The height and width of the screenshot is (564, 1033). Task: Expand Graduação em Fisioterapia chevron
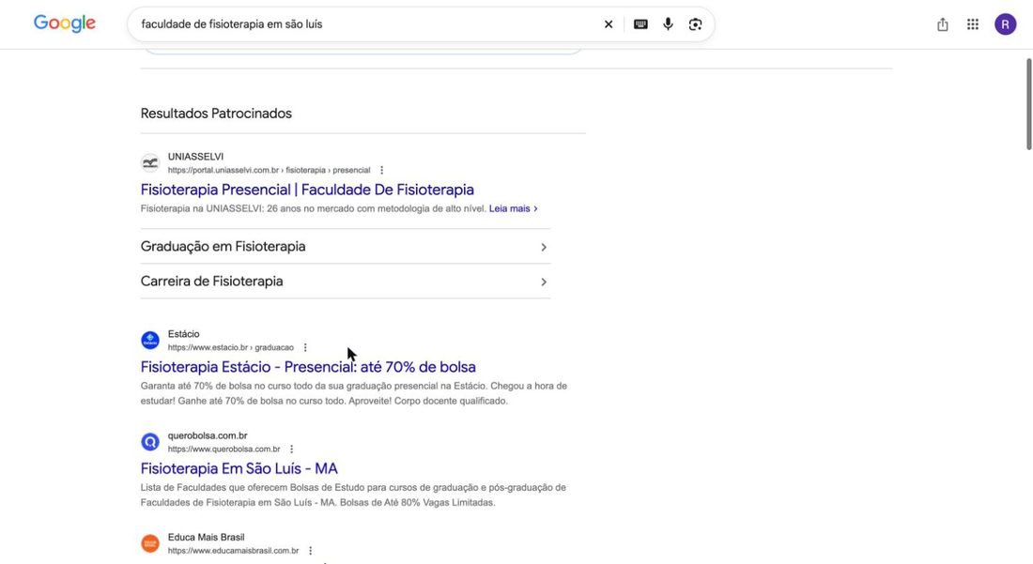click(544, 247)
